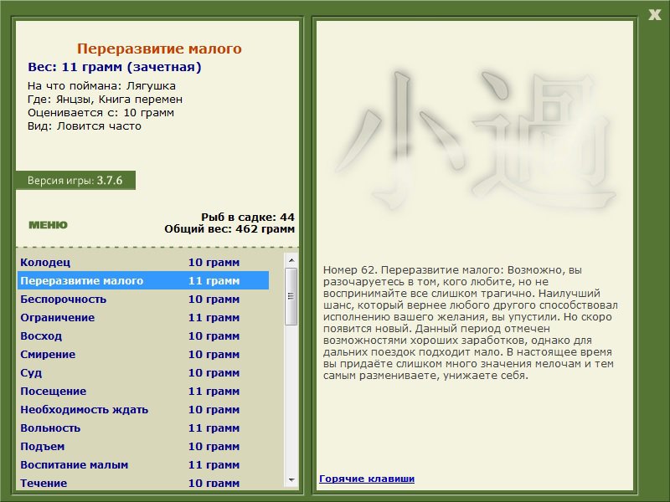Click the fish list scrollbar thumb
The height and width of the screenshot is (502, 670).
coord(291,296)
